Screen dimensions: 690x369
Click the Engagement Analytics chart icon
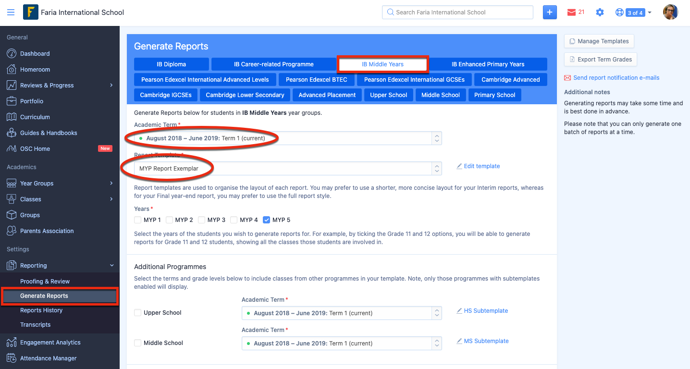12,343
